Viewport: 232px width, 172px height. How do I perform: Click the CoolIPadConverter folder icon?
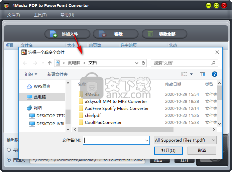pyautogui.click(x=81, y=122)
